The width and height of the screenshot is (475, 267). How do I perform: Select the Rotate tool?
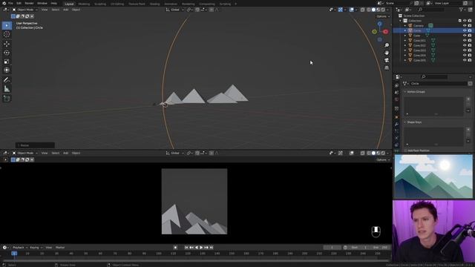tap(7, 53)
